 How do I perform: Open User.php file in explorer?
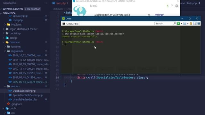tap(18, 20)
